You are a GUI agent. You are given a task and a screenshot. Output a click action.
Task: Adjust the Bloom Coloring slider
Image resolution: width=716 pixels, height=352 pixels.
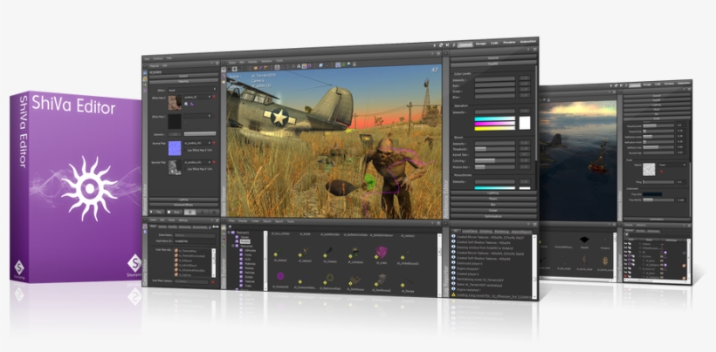pyautogui.click(x=494, y=160)
